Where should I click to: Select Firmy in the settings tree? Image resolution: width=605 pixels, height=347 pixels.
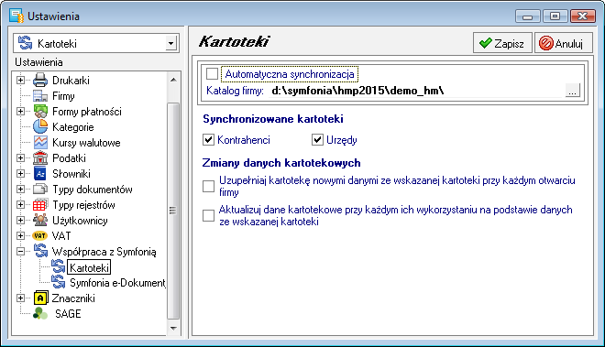point(63,96)
